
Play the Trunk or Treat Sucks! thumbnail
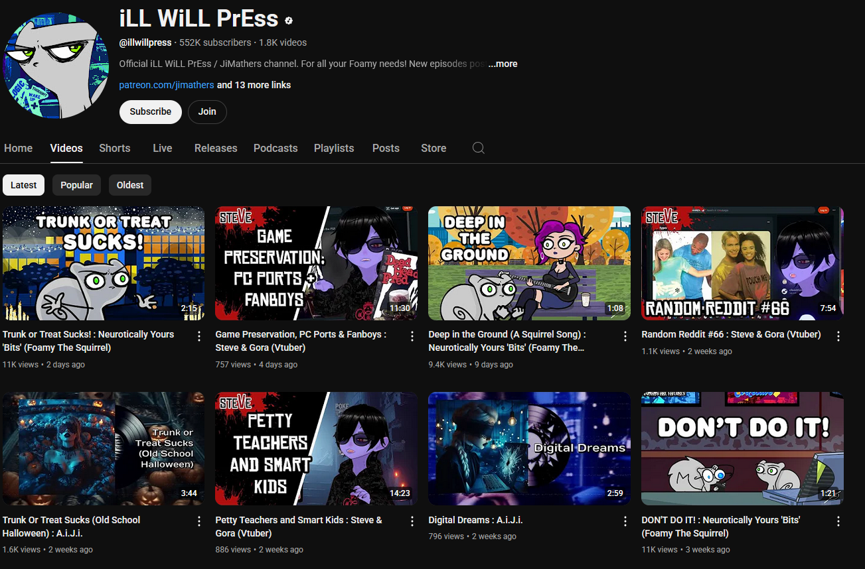point(104,263)
